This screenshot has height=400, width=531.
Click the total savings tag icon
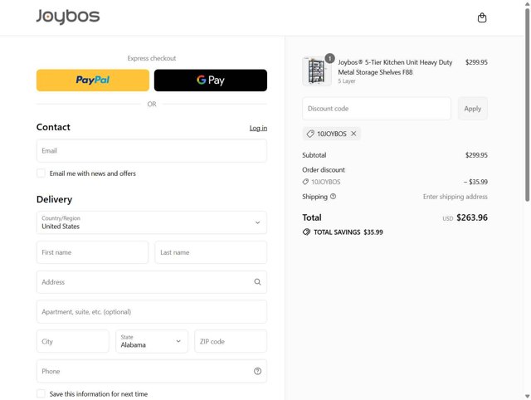[x=306, y=232]
